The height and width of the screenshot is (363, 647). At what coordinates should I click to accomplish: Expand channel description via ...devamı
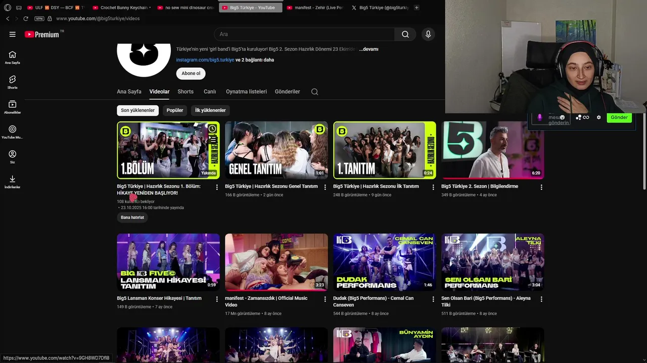tap(368, 49)
